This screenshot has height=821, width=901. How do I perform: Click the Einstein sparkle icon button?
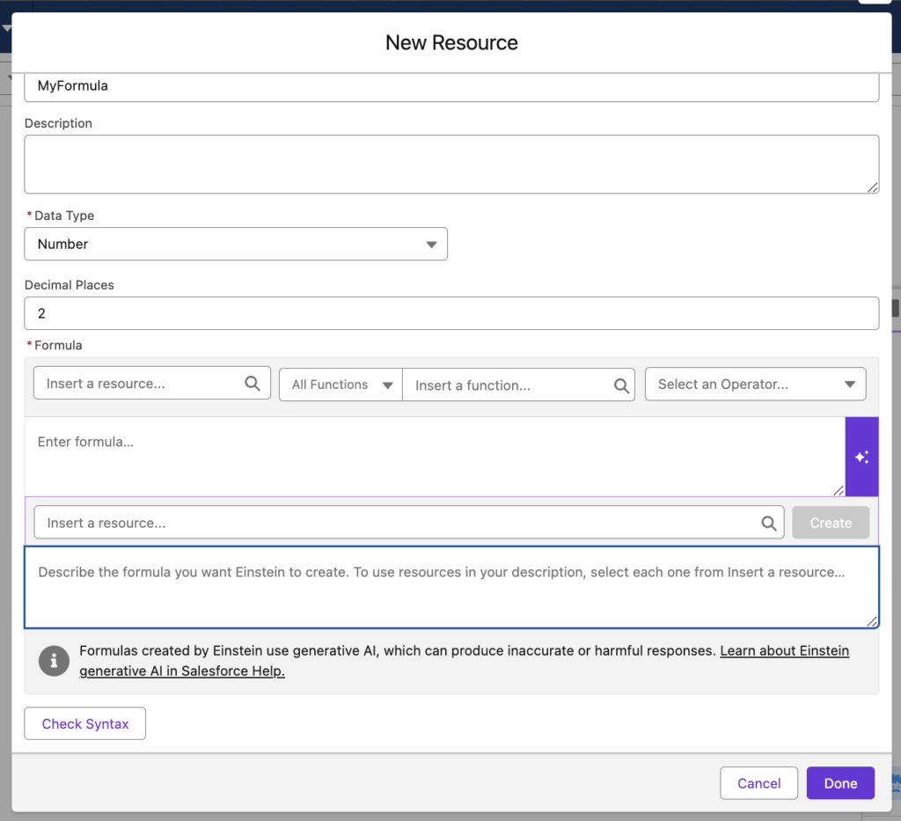pyautogui.click(x=861, y=457)
